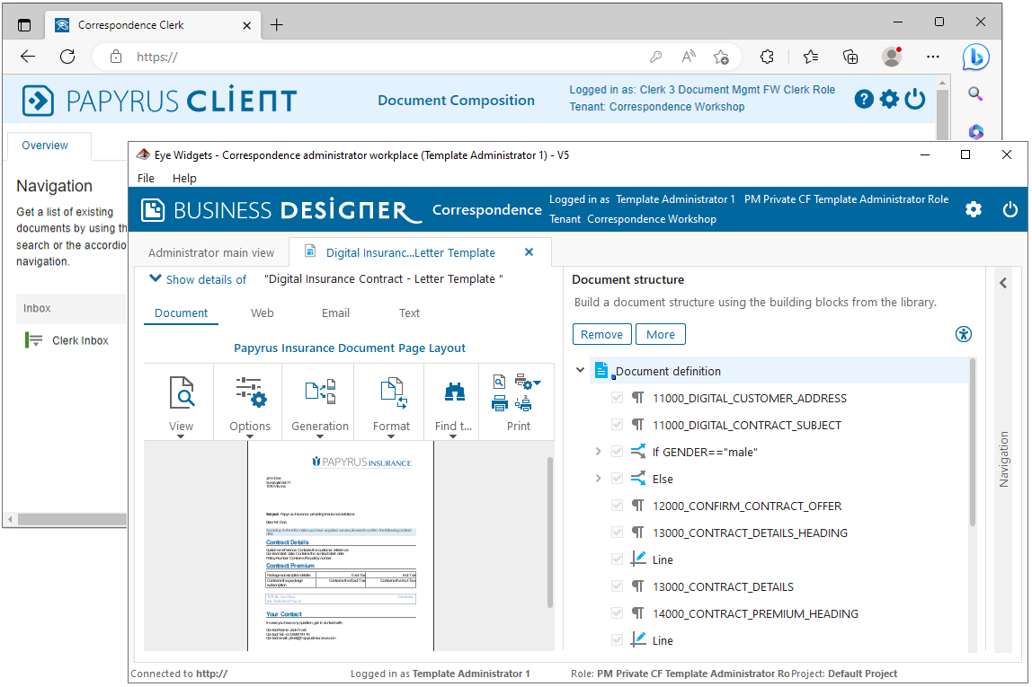Image resolution: width=1032 pixels, height=687 pixels.
Task: Expand Show details of chevron
Action: (x=156, y=279)
